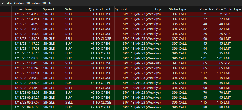Click the 1.01 value in the Price column
This screenshot has height=110, width=242.
pos(204,58)
